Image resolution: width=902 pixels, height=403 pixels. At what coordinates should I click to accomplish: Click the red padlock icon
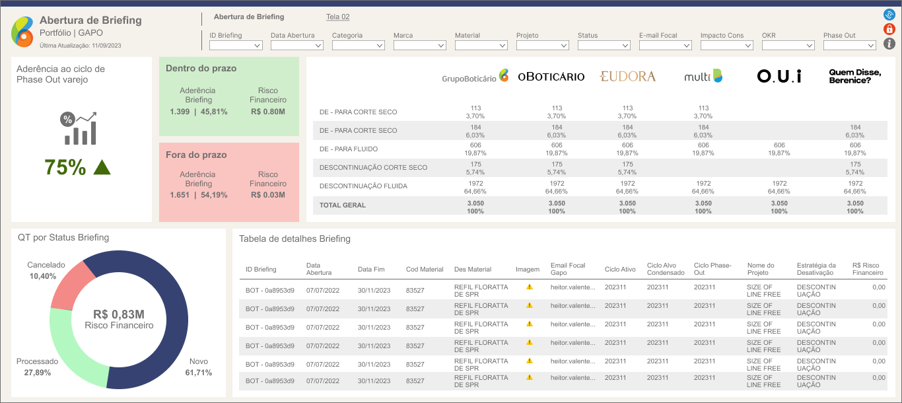(x=889, y=29)
